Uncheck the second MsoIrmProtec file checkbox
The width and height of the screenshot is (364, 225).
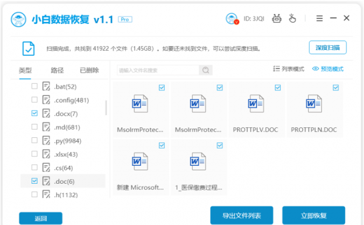(220, 88)
